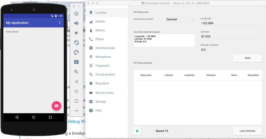
Task: Click the Longitude input field
Action: tap(231, 23)
